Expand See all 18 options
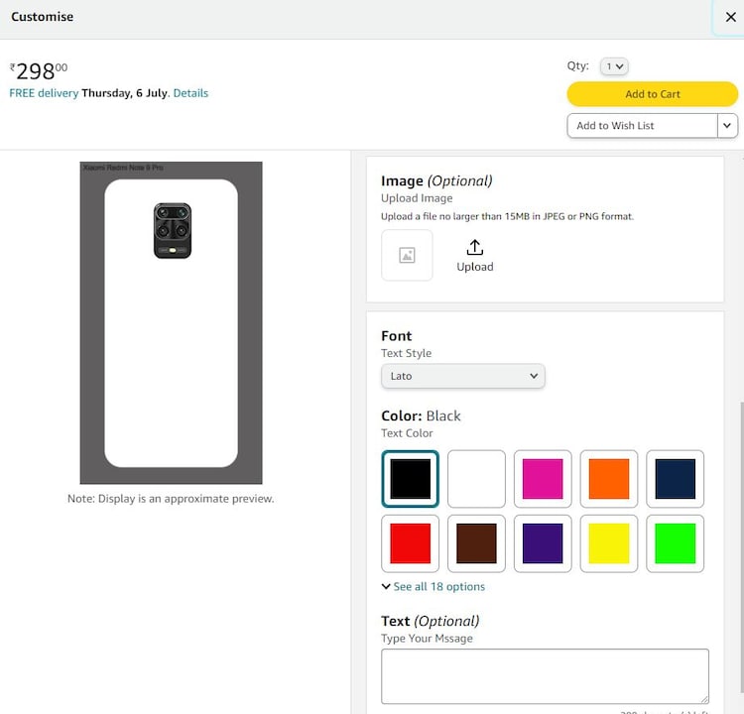The height and width of the screenshot is (714, 744). [x=434, y=587]
